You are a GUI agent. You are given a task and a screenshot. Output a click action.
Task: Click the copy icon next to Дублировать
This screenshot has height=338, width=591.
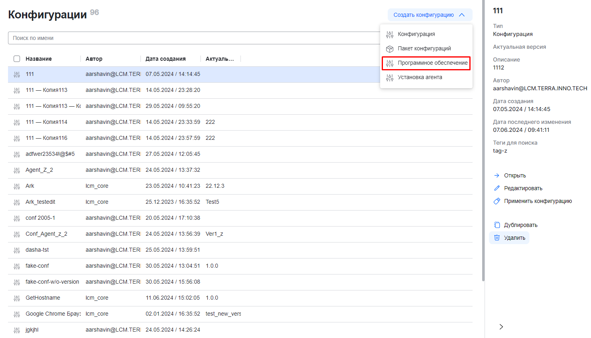tap(497, 225)
